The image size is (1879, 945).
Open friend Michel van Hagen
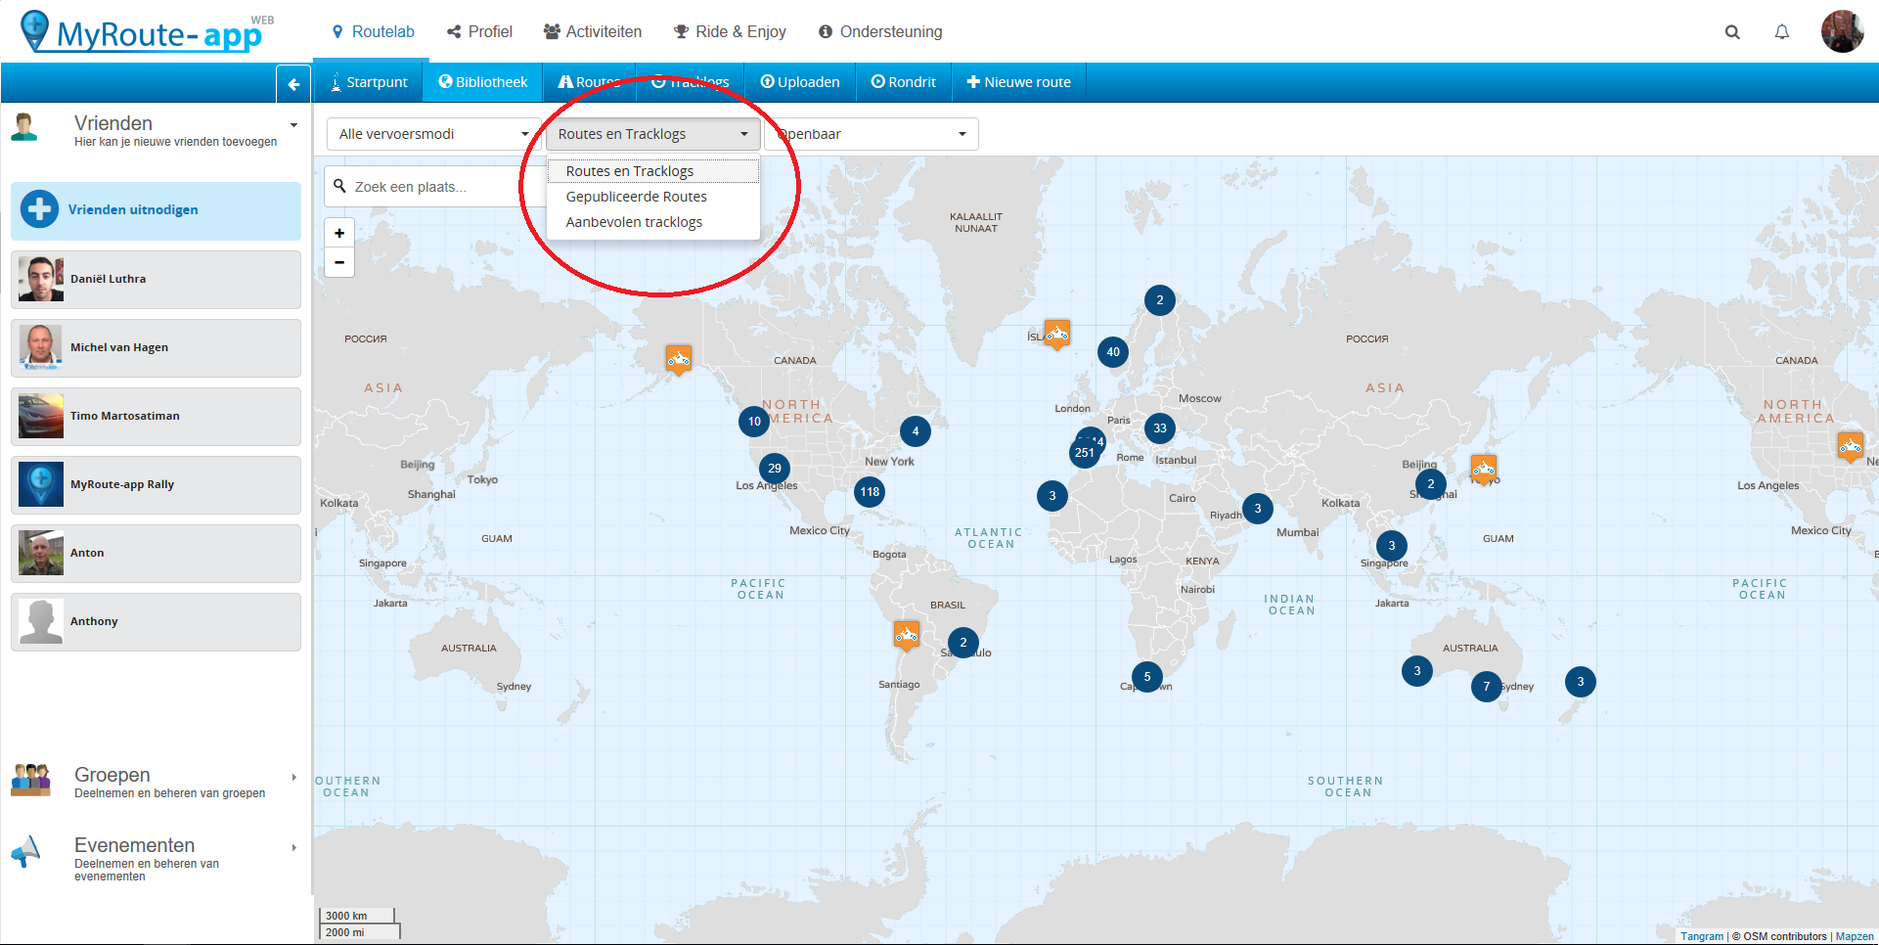pos(157,348)
